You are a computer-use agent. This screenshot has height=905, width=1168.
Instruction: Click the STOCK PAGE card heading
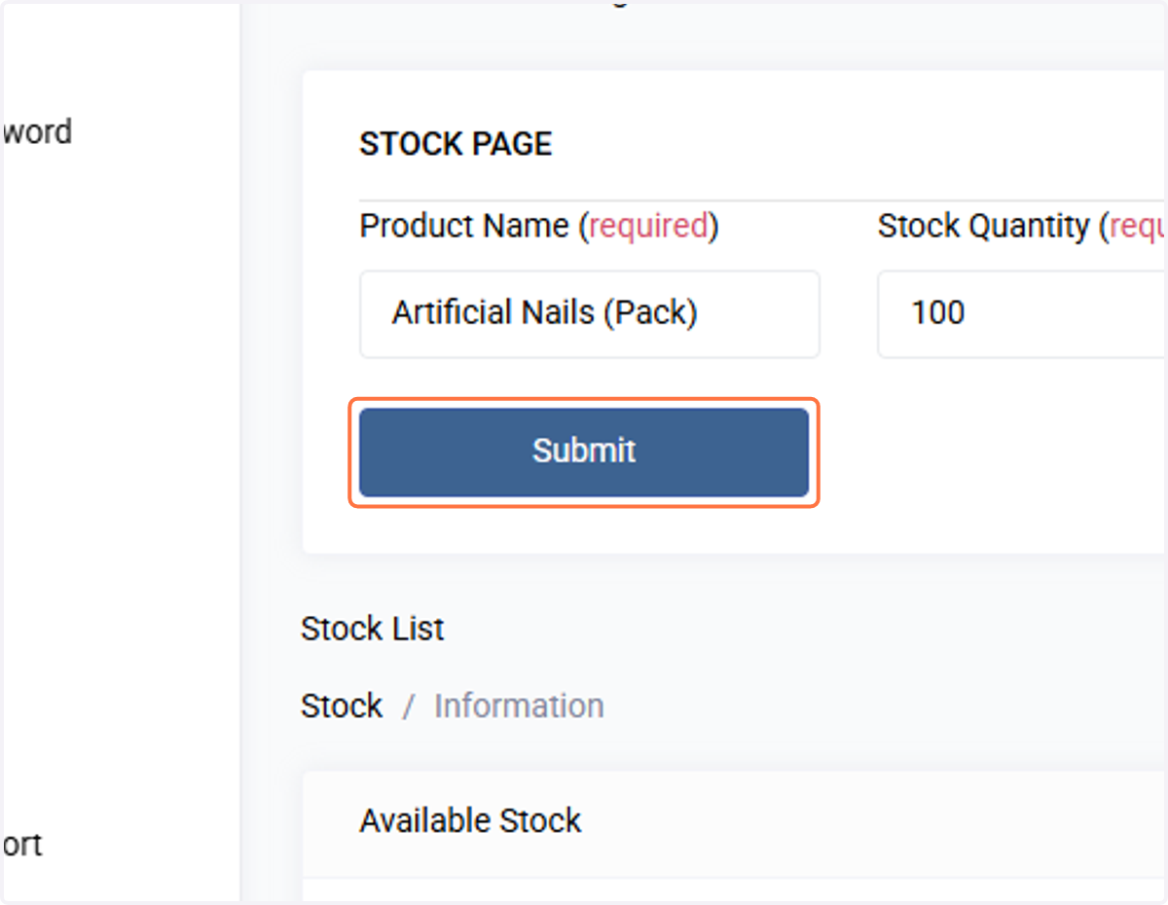tap(456, 144)
